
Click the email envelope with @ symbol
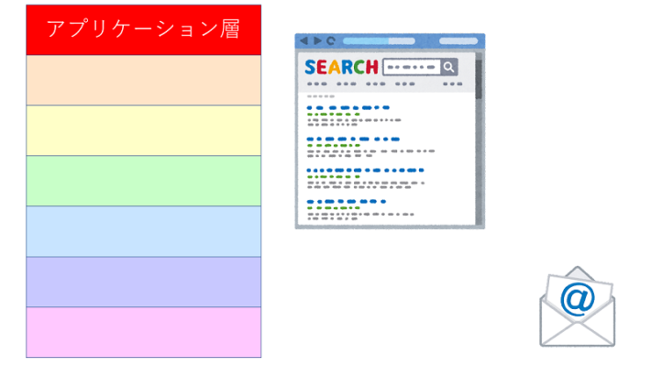click(x=578, y=306)
